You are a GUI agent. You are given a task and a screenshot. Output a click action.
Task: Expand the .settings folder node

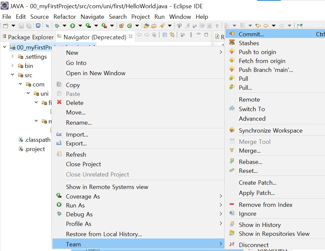click(13, 56)
